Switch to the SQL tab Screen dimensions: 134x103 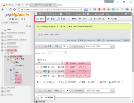pos(61,19)
